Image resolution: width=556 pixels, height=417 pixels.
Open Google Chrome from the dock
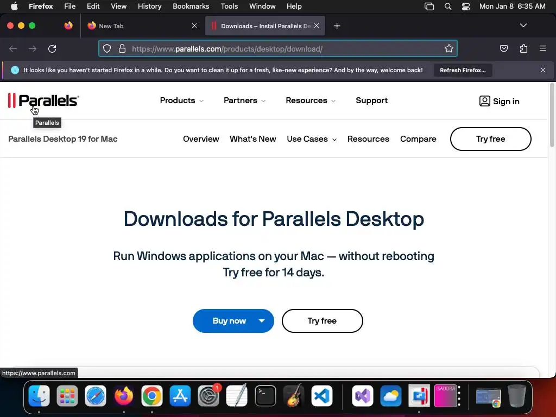pos(152,396)
